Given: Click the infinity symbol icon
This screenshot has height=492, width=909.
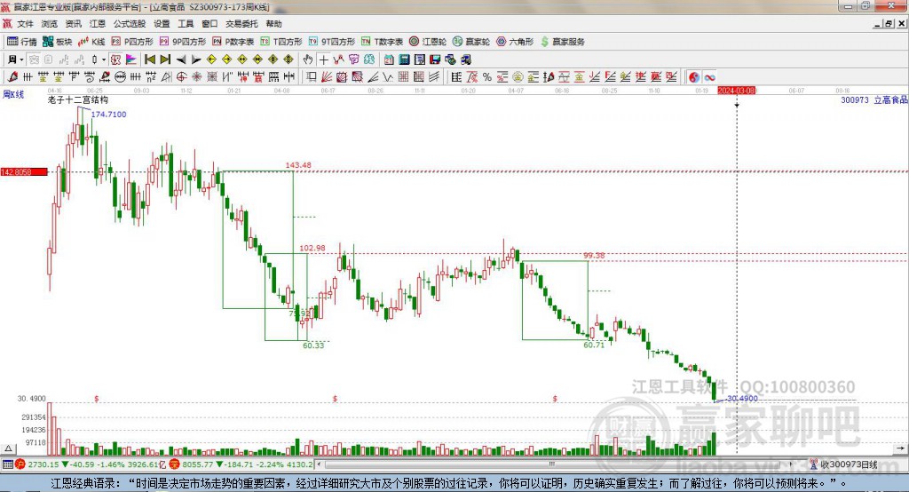Looking at the screenshot, I should (709, 77).
